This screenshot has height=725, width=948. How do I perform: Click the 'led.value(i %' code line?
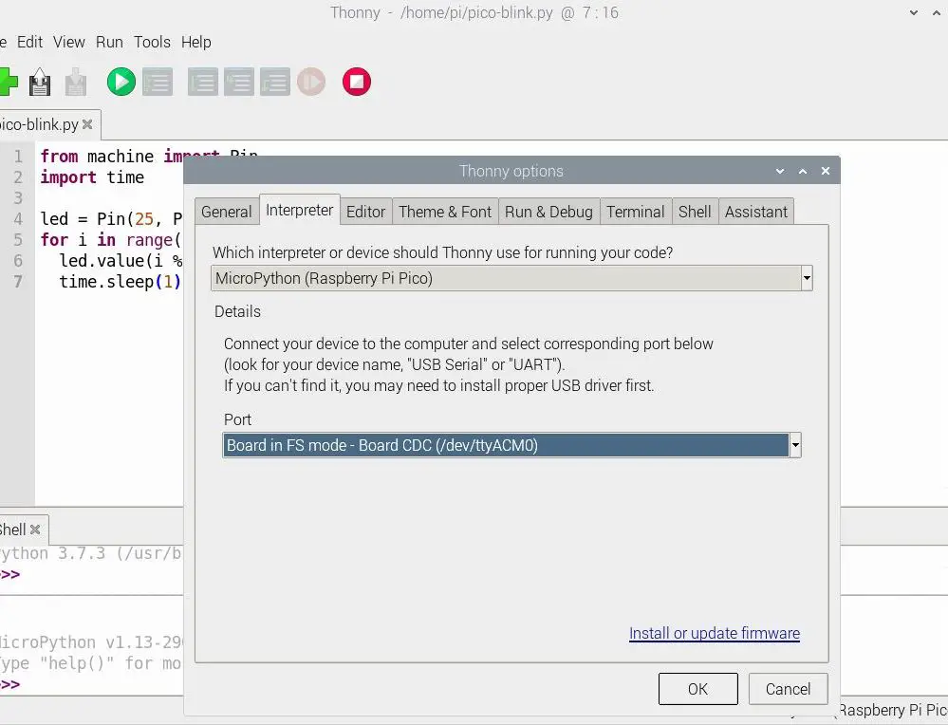click(121, 261)
